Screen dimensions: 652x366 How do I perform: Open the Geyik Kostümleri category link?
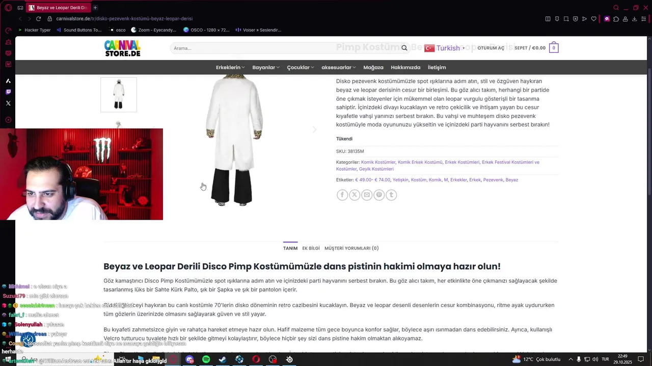pos(376,169)
